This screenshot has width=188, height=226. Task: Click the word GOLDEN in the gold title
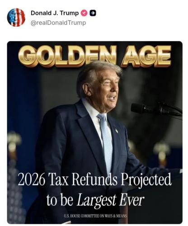(67, 56)
